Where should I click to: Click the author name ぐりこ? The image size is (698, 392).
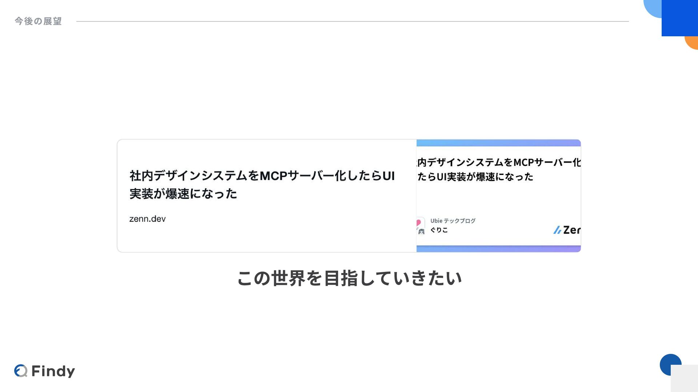439,230
